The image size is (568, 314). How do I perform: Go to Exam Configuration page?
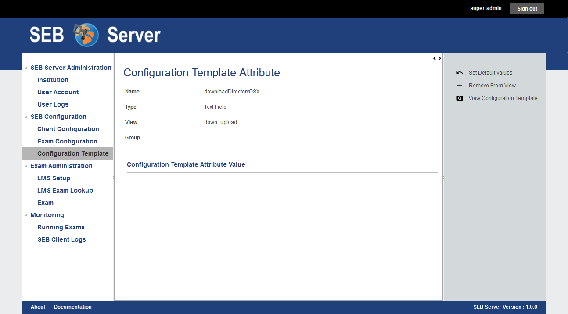pyautogui.click(x=67, y=141)
